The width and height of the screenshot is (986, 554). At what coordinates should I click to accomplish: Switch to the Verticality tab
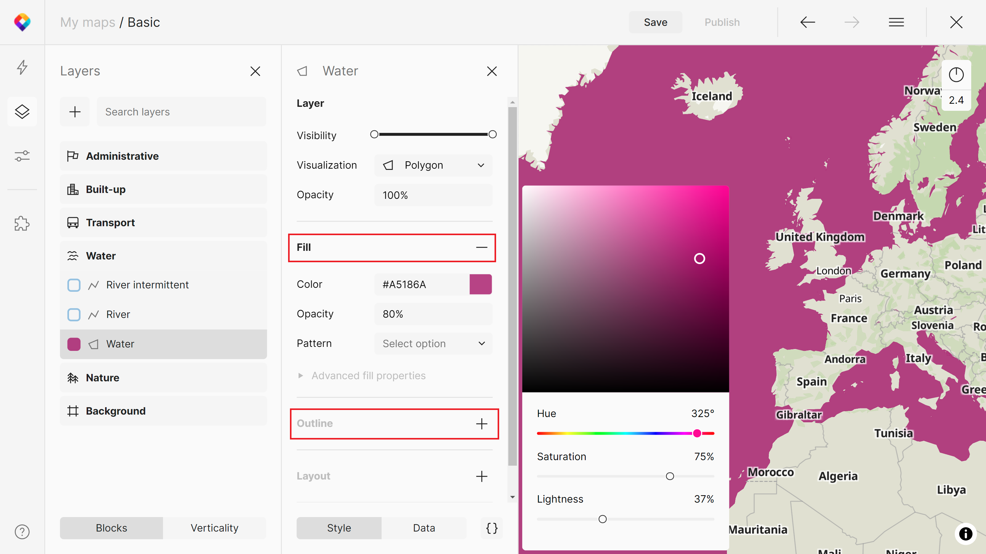point(214,528)
